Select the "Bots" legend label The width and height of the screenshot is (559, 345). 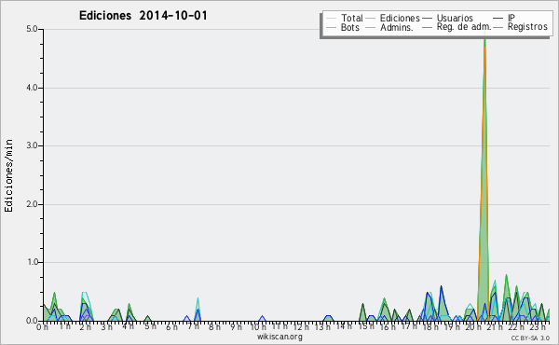350,27
